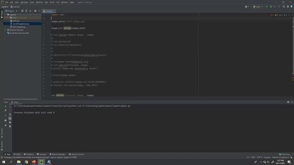Image resolution: width=294 pixels, height=165 pixels.
Task: Click the main tab in Run panel
Action: 16,102
